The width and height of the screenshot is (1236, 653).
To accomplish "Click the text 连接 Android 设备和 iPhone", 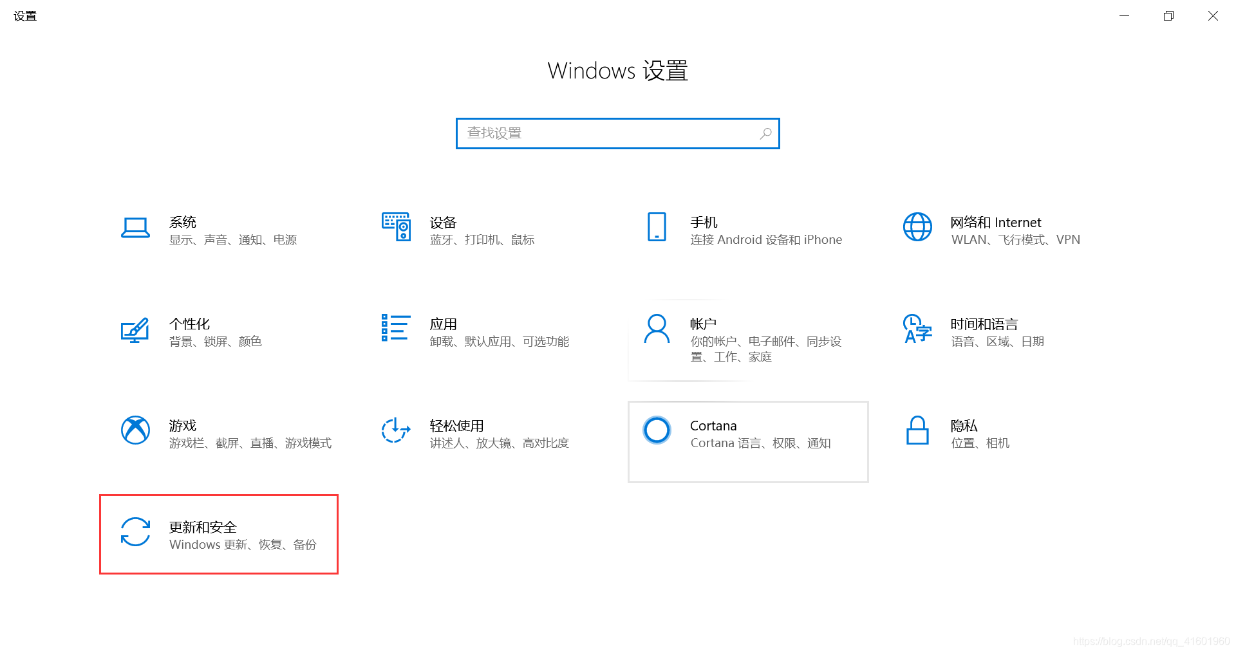I will [x=766, y=239].
